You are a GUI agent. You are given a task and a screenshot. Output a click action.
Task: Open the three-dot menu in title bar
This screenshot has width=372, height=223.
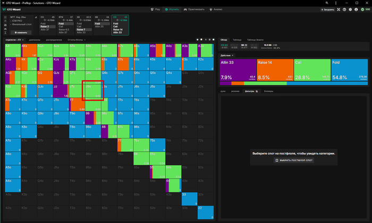coord(336,3)
